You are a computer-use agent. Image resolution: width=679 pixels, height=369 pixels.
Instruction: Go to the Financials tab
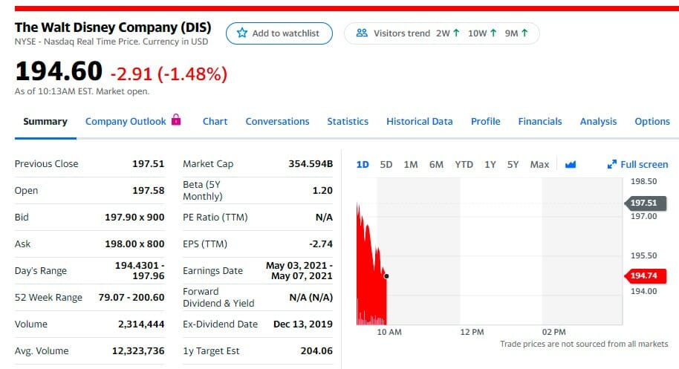pos(540,122)
